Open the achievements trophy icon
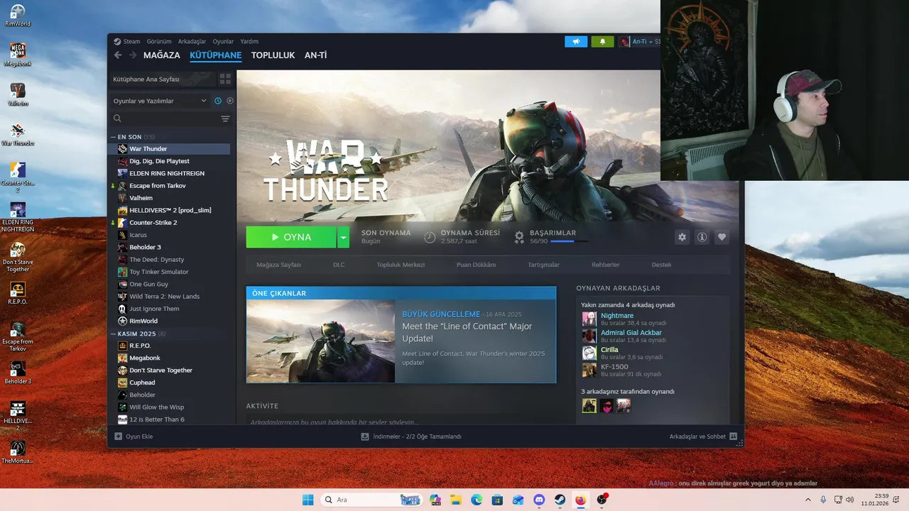This screenshot has height=511, width=909. 519,236
